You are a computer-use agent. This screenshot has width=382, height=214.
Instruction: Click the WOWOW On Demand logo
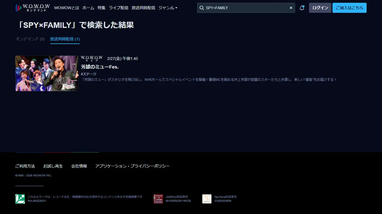[33, 8]
